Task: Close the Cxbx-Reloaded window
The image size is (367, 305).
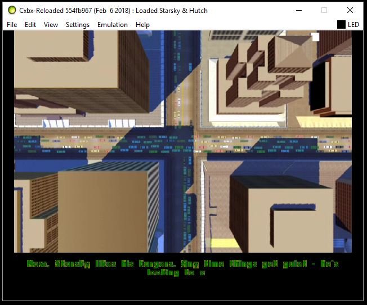Action: (350, 10)
